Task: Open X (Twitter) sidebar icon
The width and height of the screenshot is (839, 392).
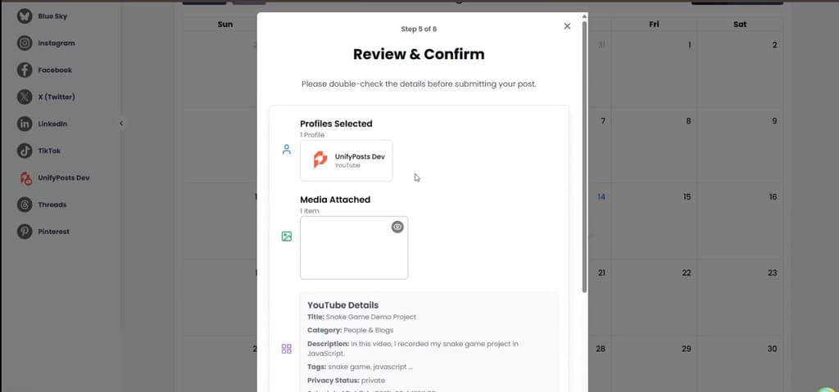Action: coord(25,97)
